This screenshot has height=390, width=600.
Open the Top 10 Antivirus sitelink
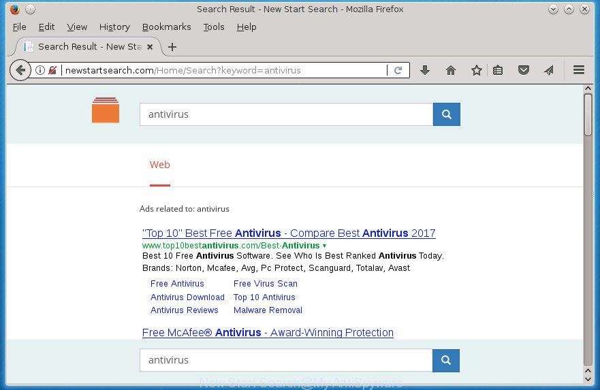coord(264,297)
